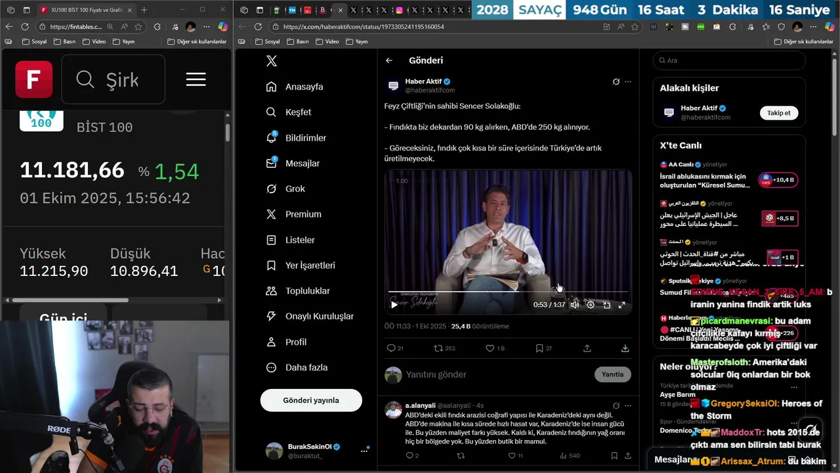840x473 pixels.
Task: Favorite the fintables page with star
Action: point(138,27)
